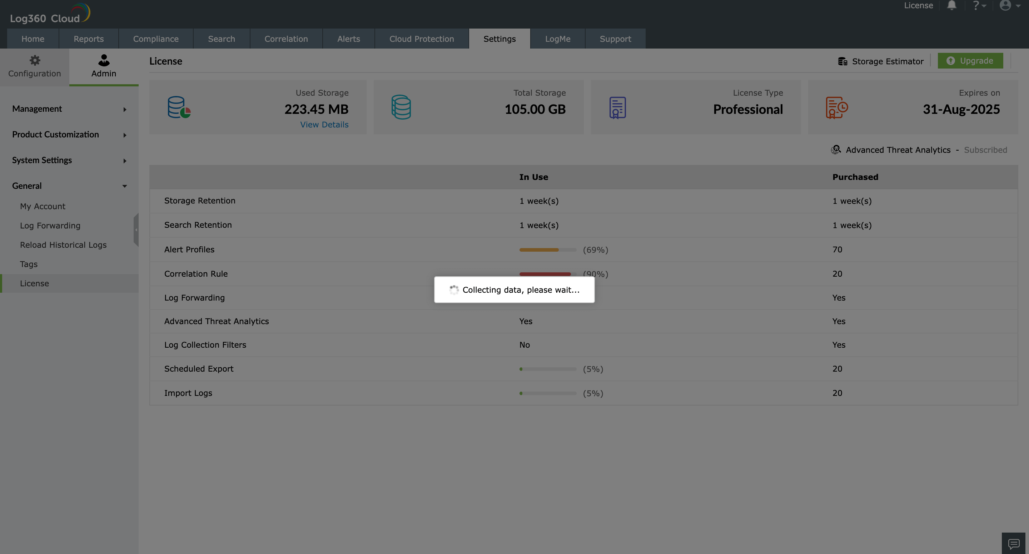Click View Details under Used Storage
The image size is (1029, 554).
click(x=324, y=124)
